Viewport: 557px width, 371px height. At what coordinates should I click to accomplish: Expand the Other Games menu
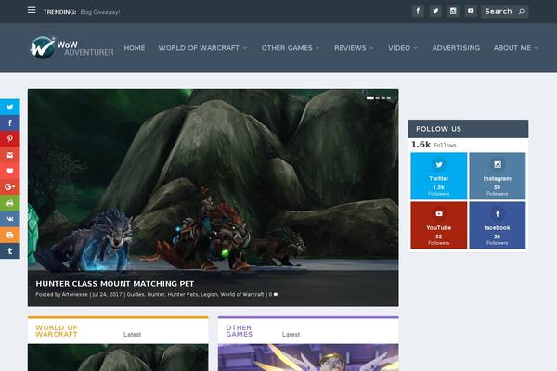(291, 48)
